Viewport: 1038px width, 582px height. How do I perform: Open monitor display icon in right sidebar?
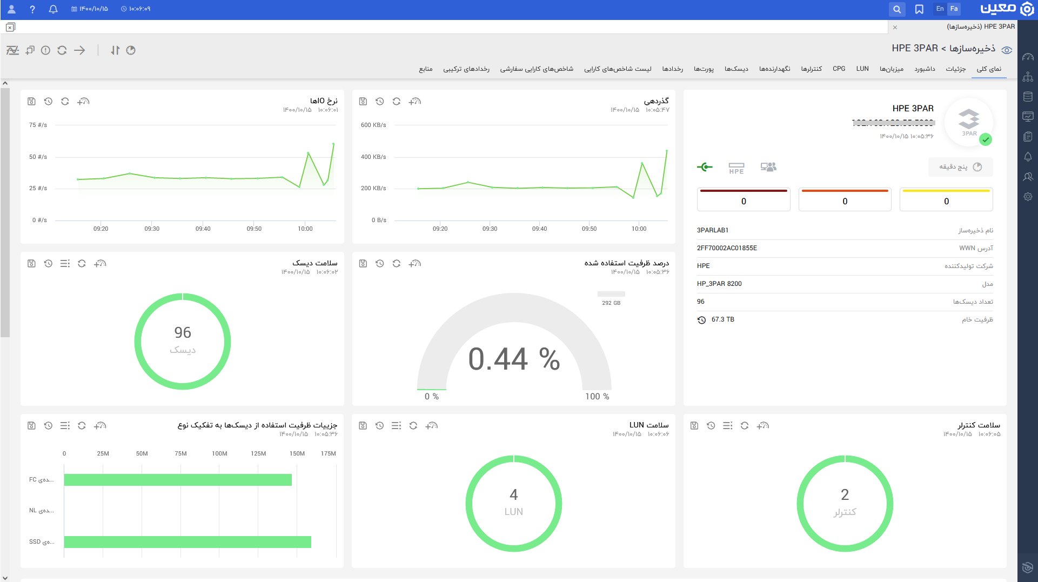coord(1028,117)
